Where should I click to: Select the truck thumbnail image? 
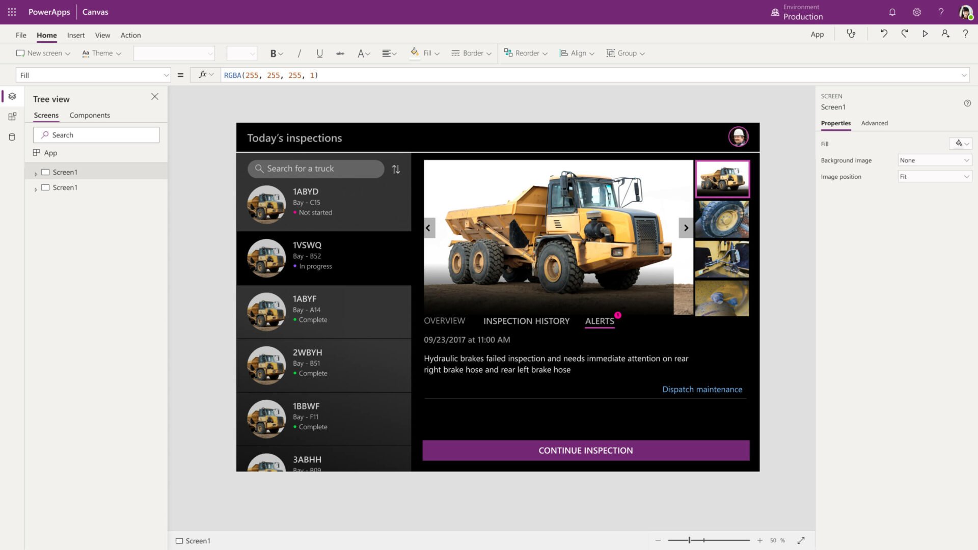721,177
